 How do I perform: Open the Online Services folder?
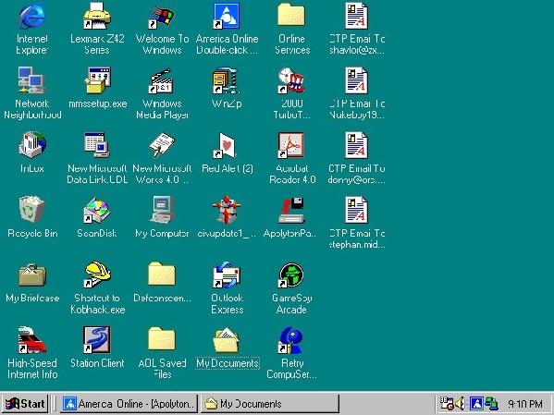[x=291, y=15]
